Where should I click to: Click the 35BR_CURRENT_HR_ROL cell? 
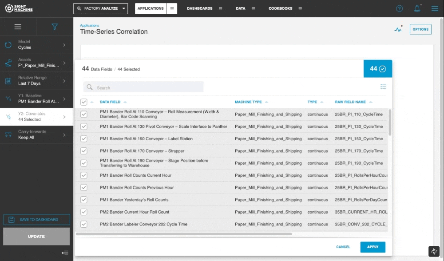click(x=361, y=212)
